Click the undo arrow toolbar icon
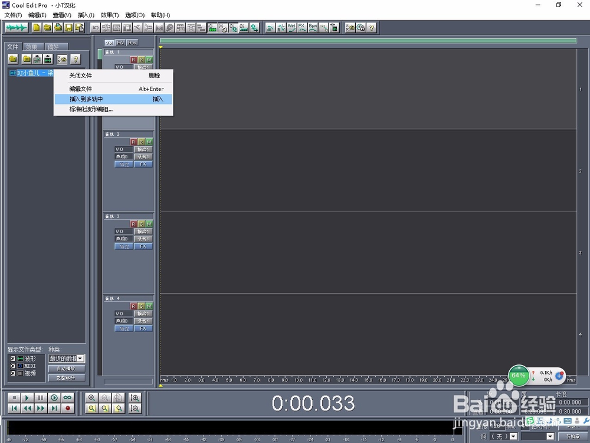 [96, 28]
